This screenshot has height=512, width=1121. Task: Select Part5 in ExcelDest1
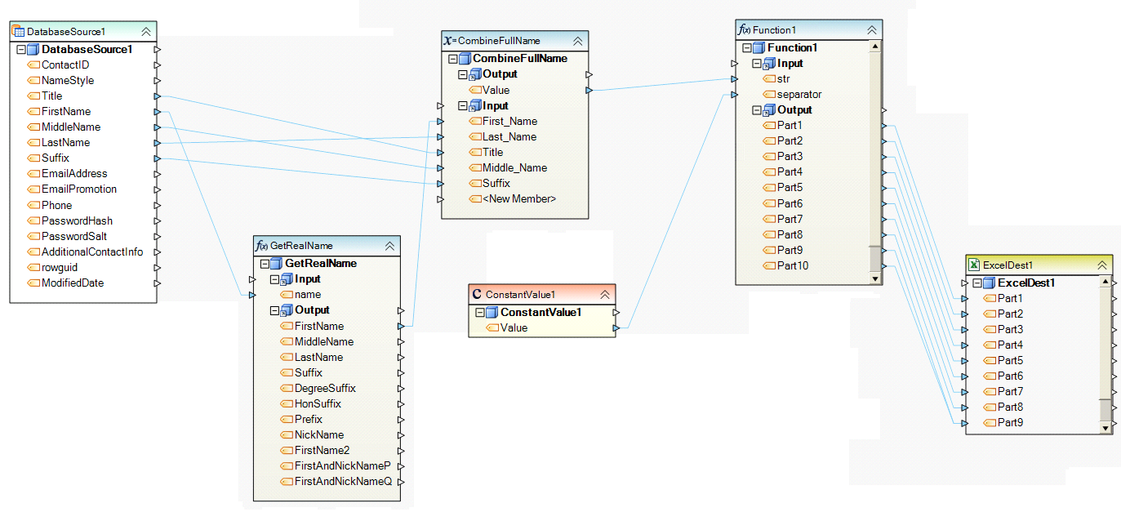point(1009,361)
